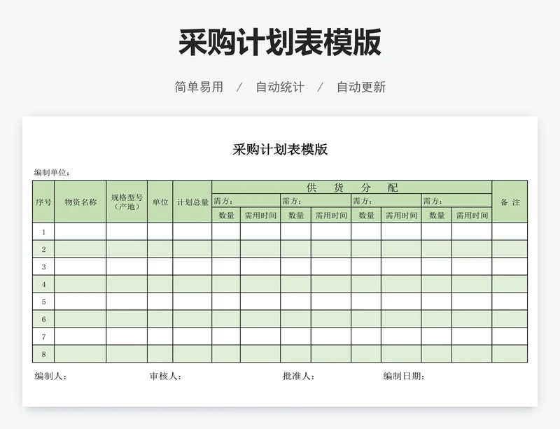Select the fourth 需用时间 sub-header cell
This screenshot has height=429, width=560.
click(472, 215)
